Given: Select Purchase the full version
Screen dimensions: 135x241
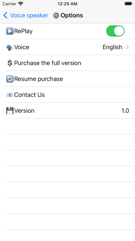Looking at the screenshot, I should pos(70,63).
